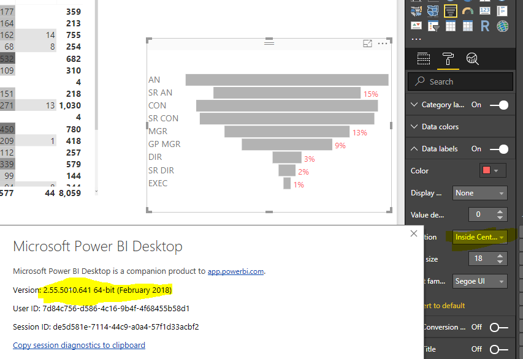Click the table total value 8,059
Screen dimensions: 523x359
click(x=70, y=193)
